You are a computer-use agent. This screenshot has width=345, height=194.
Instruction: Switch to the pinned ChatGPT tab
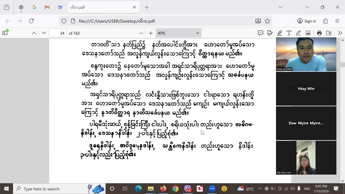pyautogui.click(x=21, y=7)
